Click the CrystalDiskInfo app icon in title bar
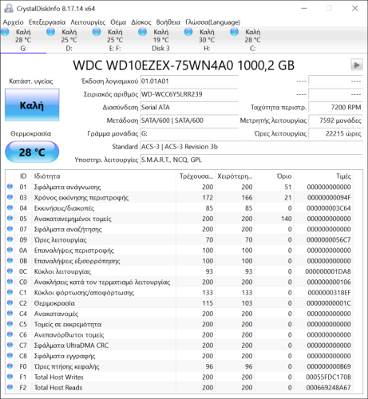The image size is (368, 399). [9, 8]
